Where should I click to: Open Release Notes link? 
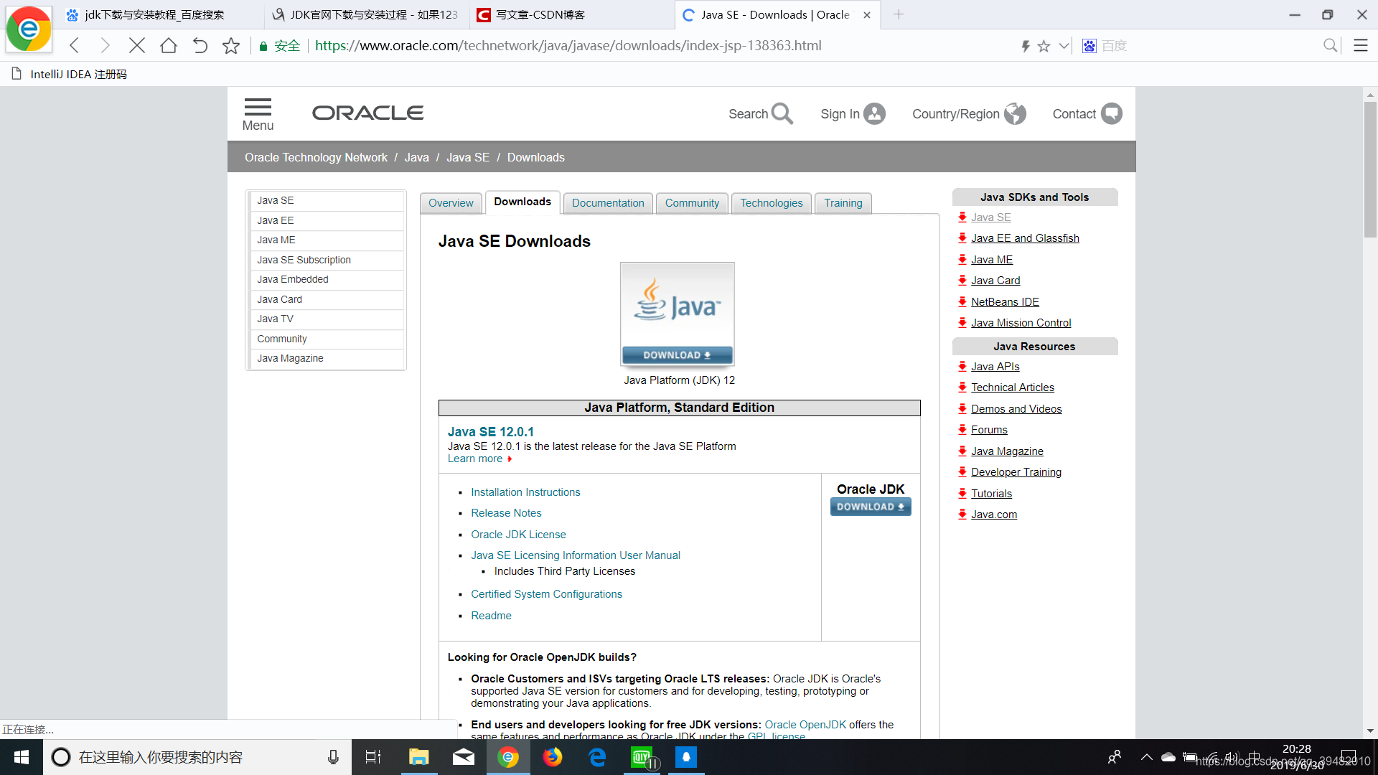coord(506,513)
